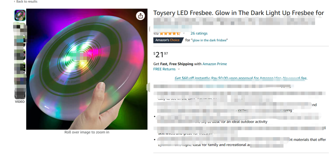
Task: Click the Roll over image to zoom caption
Action: [x=87, y=132]
